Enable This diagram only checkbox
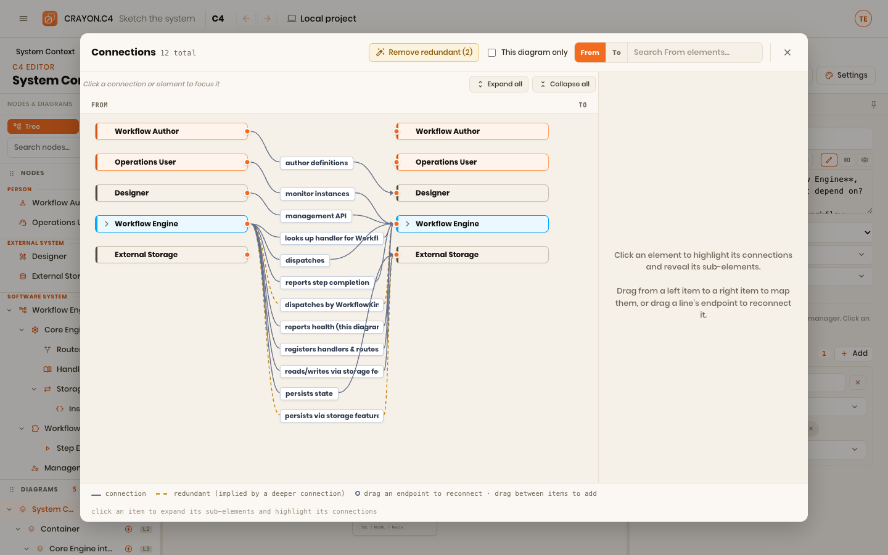 pos(491,52)
